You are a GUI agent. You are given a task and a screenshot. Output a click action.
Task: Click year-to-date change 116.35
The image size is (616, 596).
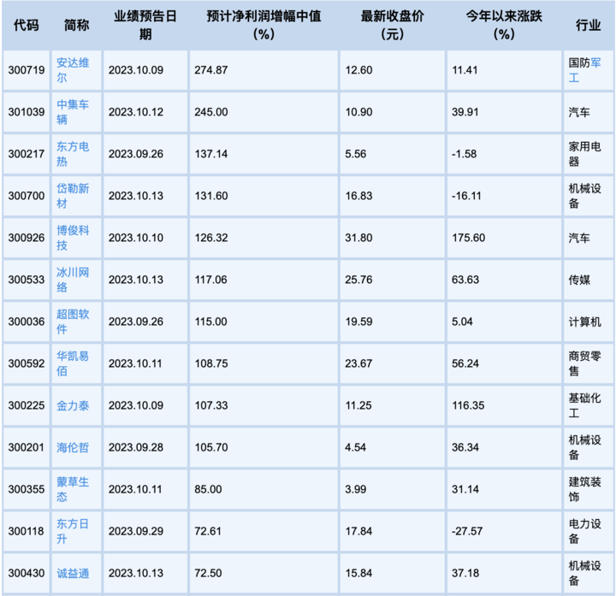(468, 405)
